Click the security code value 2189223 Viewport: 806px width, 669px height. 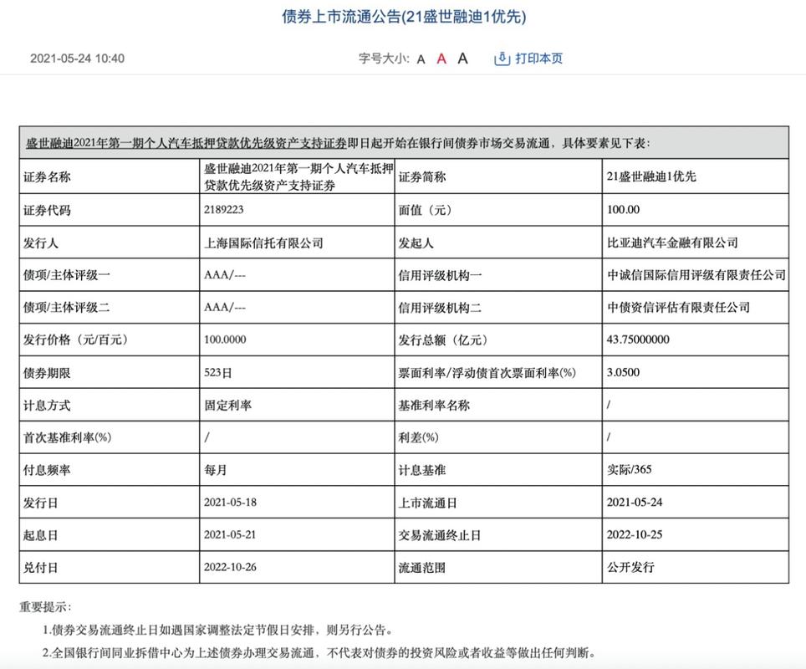tap(223, 210)
